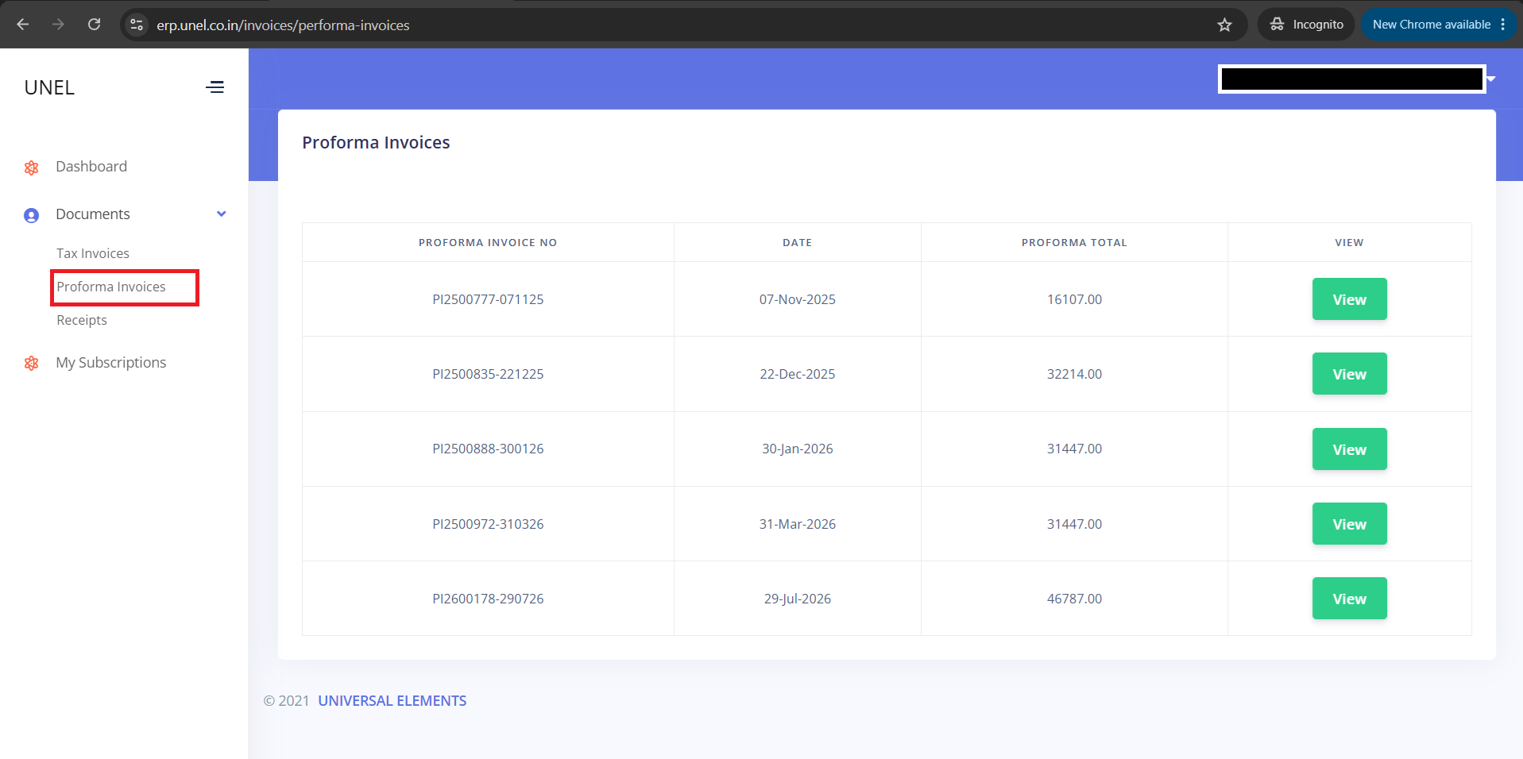The width and height of the screenshot is (1523, 759).
Task: Select invoice number PI2600178-290726 text
Action: (x=488, y=599)
